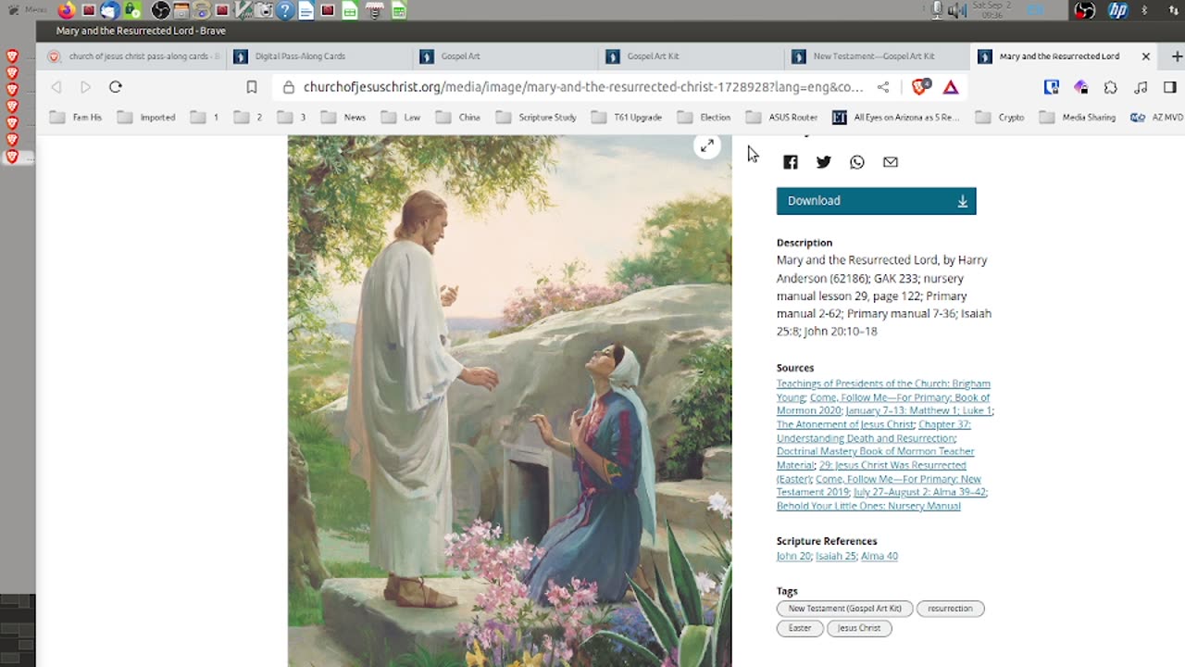Select the New Testament (Gospel Art Kit) tag
1185x667 pixels.
[844, 609]
